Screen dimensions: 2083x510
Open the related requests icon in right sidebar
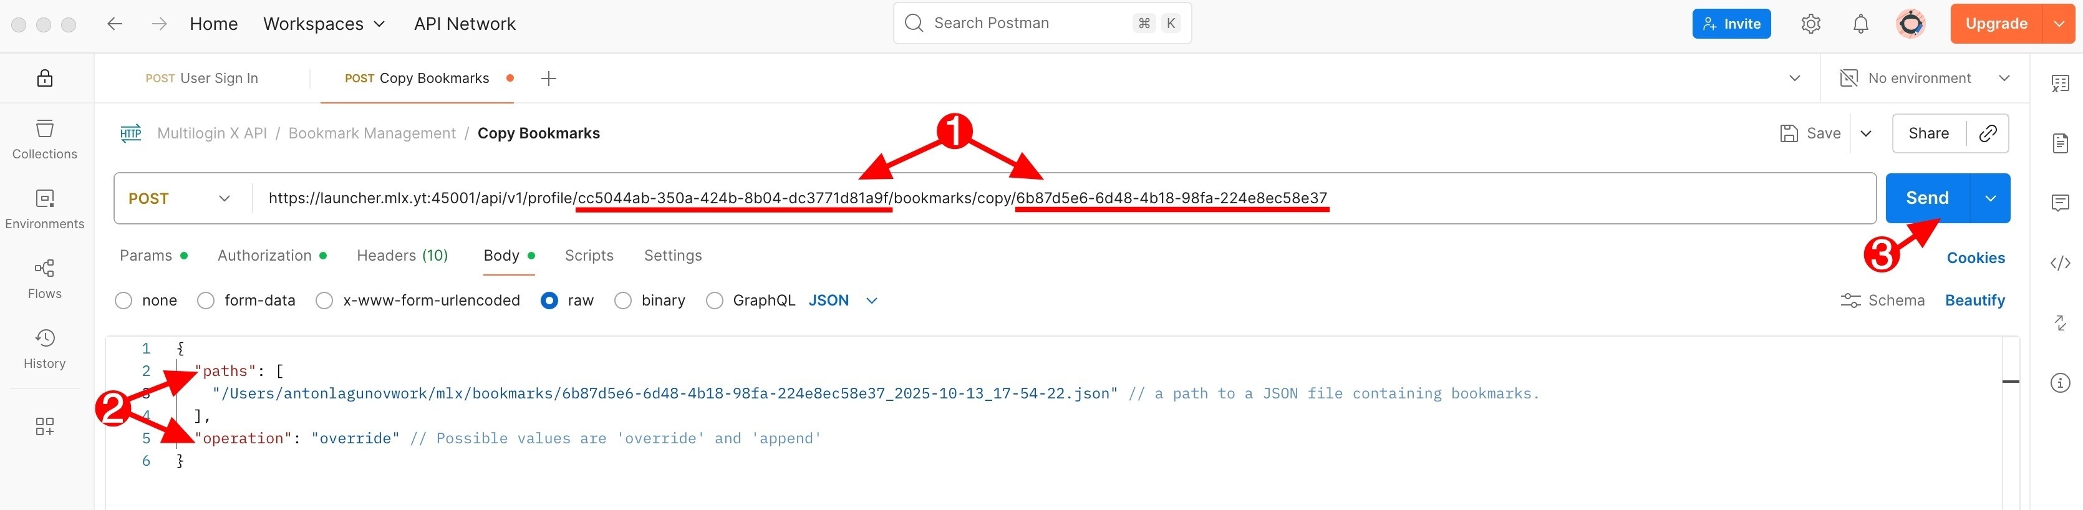coord(2059,322)
